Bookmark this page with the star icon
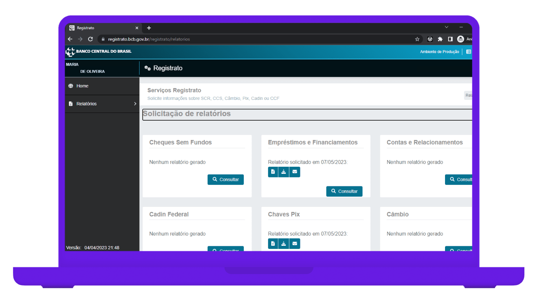The width and height of the screenshot is (537, 302). (417, 39)
